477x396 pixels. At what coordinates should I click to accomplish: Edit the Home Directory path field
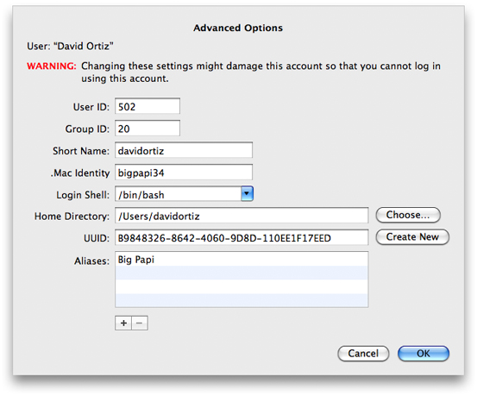click(242, 216)
